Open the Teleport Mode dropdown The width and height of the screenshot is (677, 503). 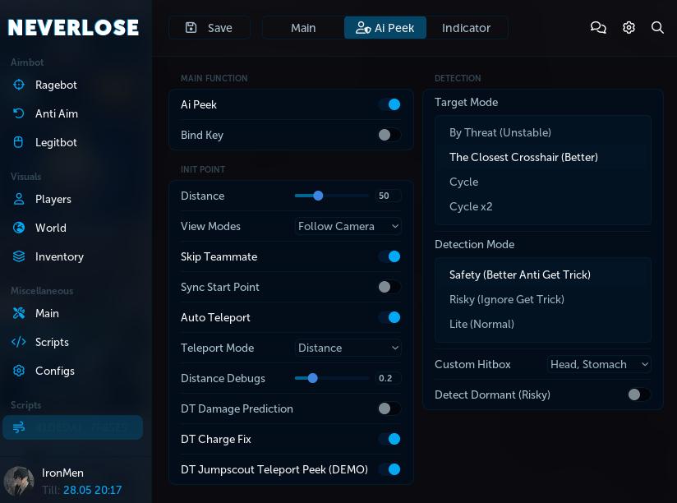coord(348,348)
